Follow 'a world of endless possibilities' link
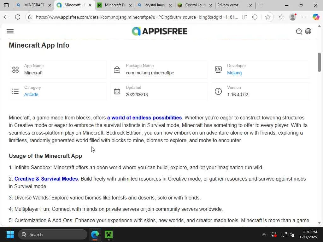323x242 pixels. [144, 118]
